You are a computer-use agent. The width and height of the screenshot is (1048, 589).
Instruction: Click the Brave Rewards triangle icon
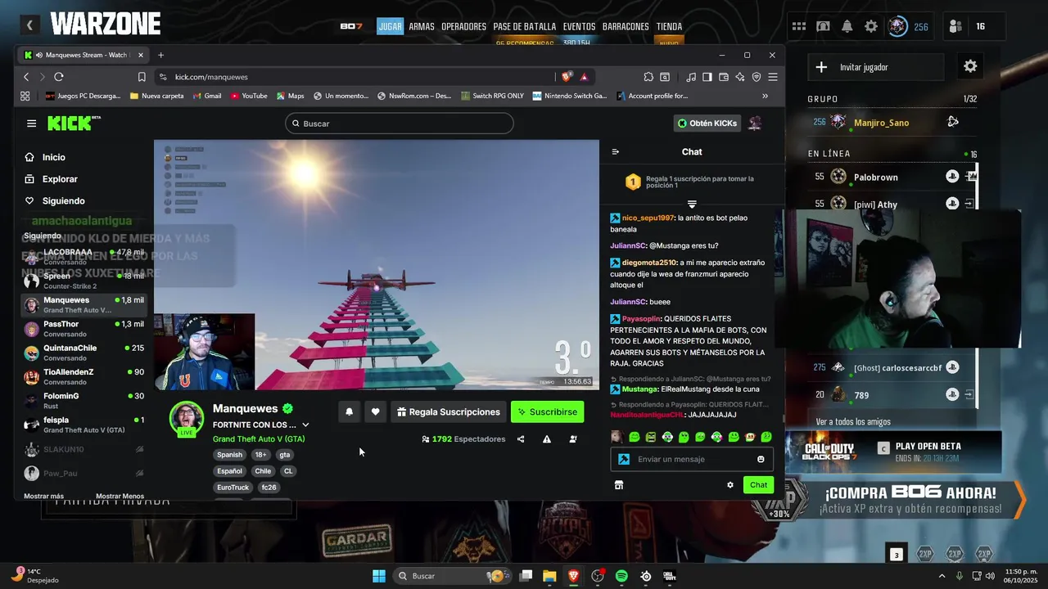pyautogui.click(x=584, y=77)
